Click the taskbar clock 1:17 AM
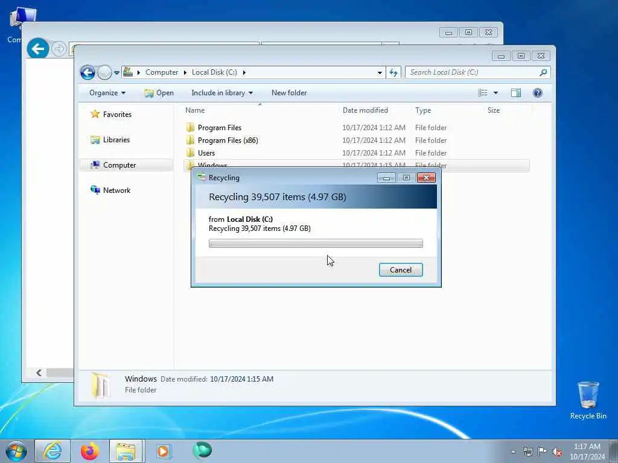Viewport: 618px width, 463px height. click(587, 447)
